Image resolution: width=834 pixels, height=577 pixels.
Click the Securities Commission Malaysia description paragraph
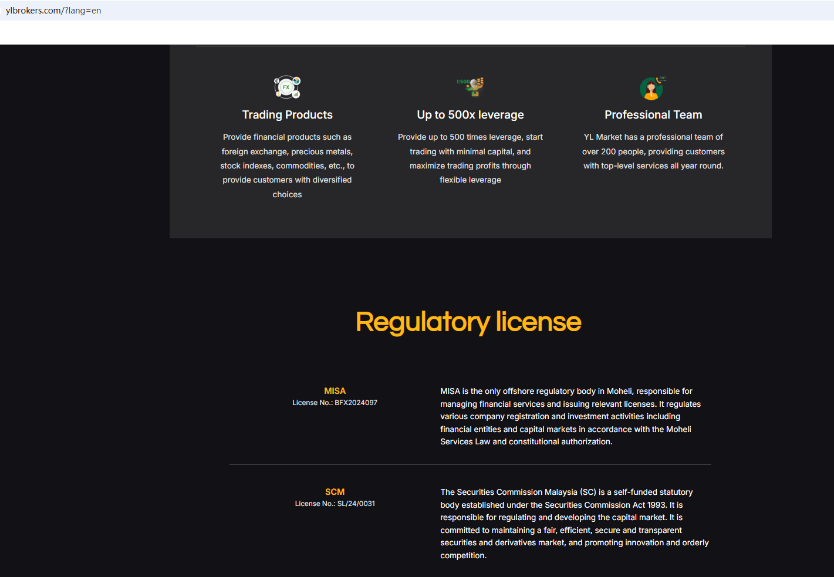[x=575, y=524]
